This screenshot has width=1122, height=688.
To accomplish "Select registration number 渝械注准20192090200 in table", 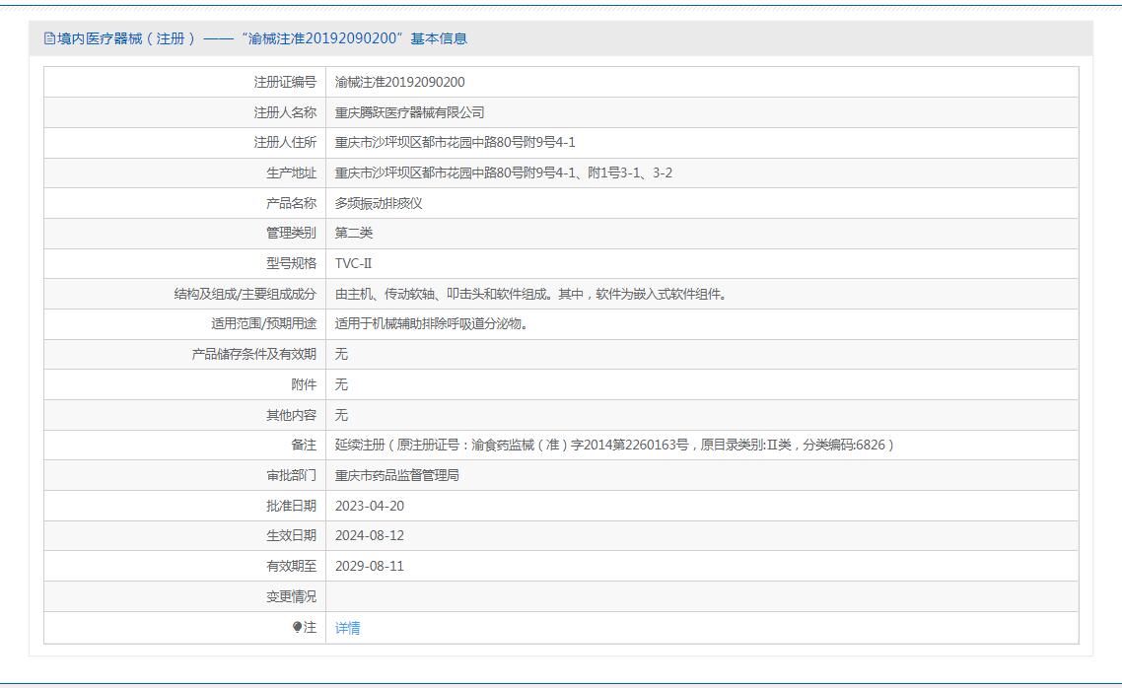I will (400, 82).
